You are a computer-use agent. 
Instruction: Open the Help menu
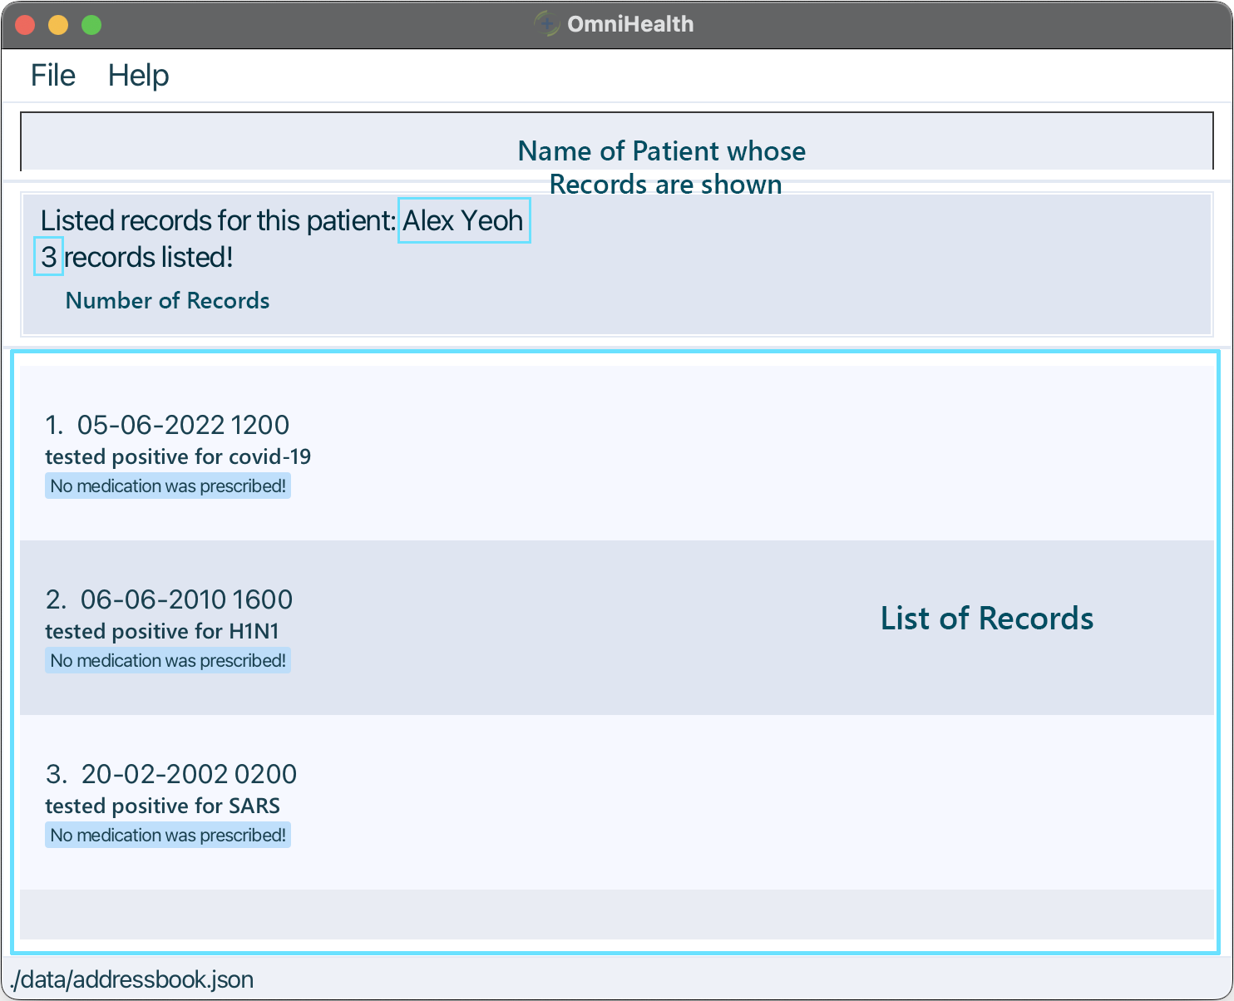click(139, 76)
